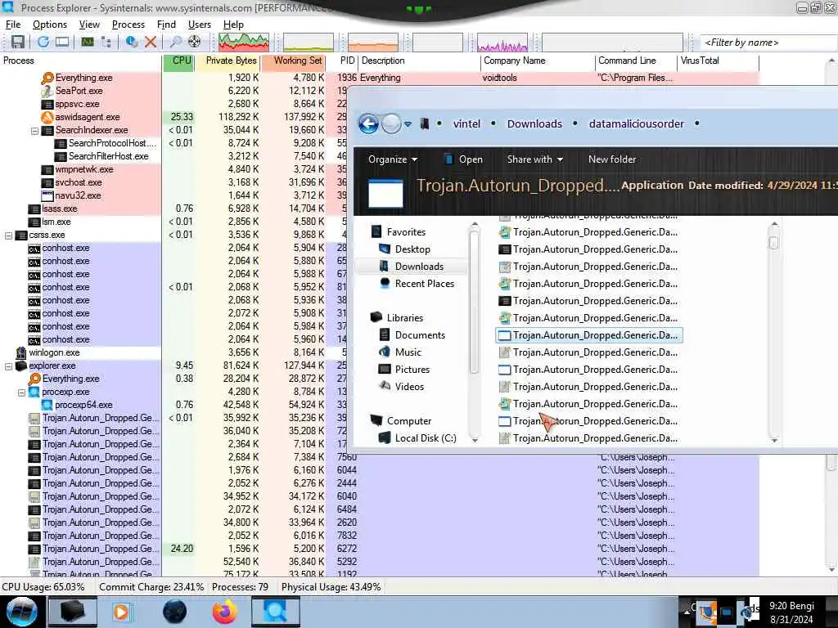Click the Save toolbar icon in Process Explorer
The height and width of the screenshot is (628, 838).
pos(18,43)
